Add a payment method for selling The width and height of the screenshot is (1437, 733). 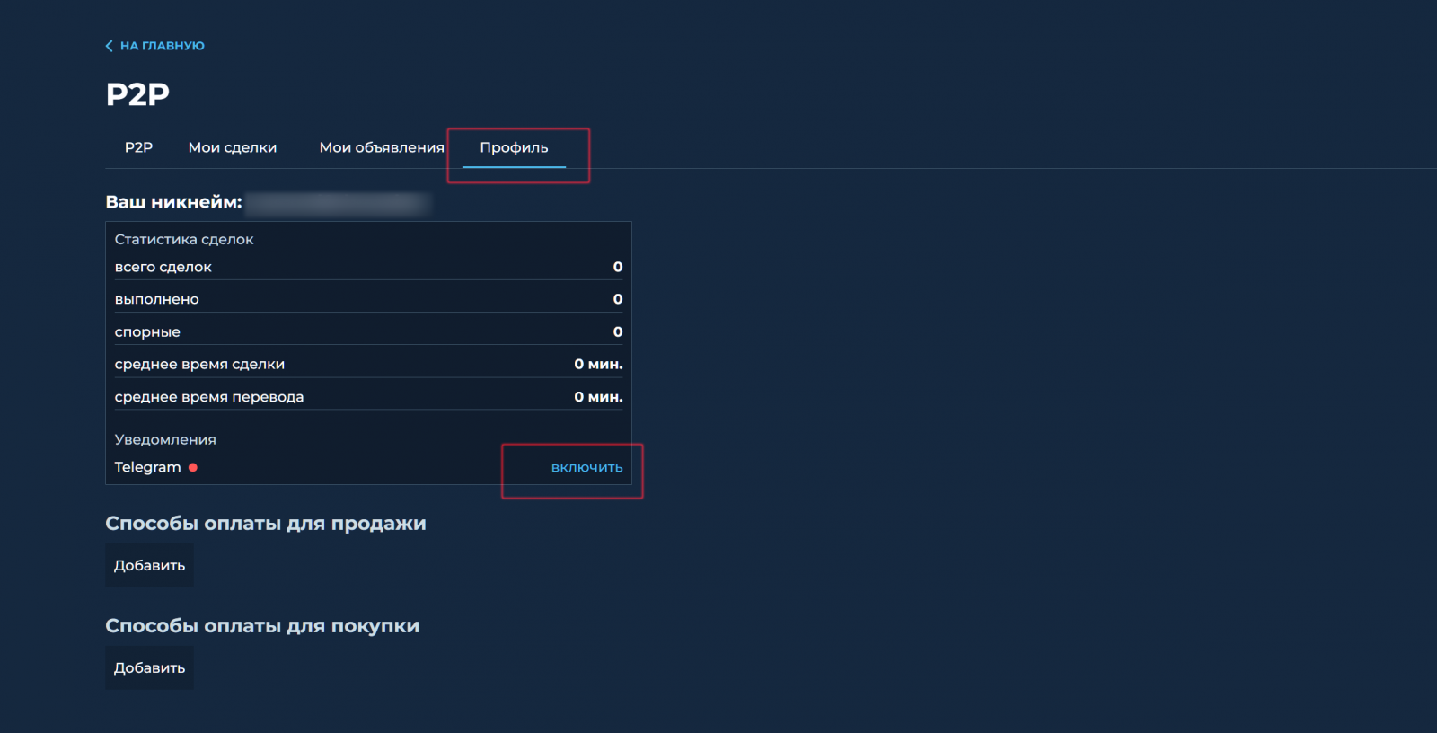(149, 565)
